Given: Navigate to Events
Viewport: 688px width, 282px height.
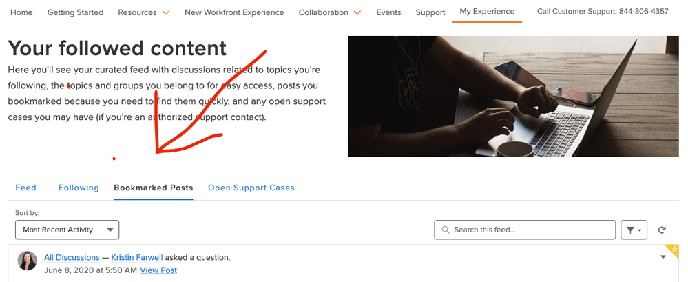Looking at the screenshot, I should coord(388,12).
